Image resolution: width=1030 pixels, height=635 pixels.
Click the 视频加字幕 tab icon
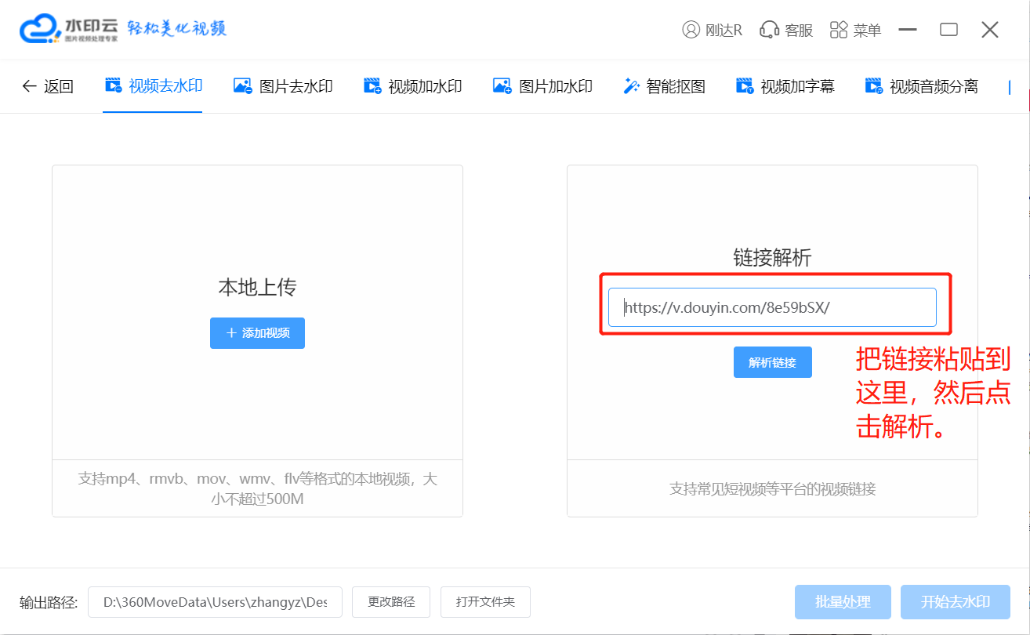745,86
